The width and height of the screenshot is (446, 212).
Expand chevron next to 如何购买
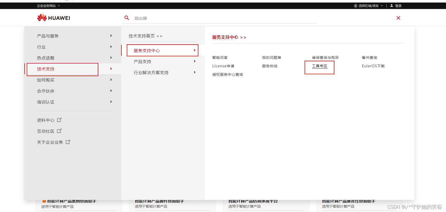pos(111,80)
